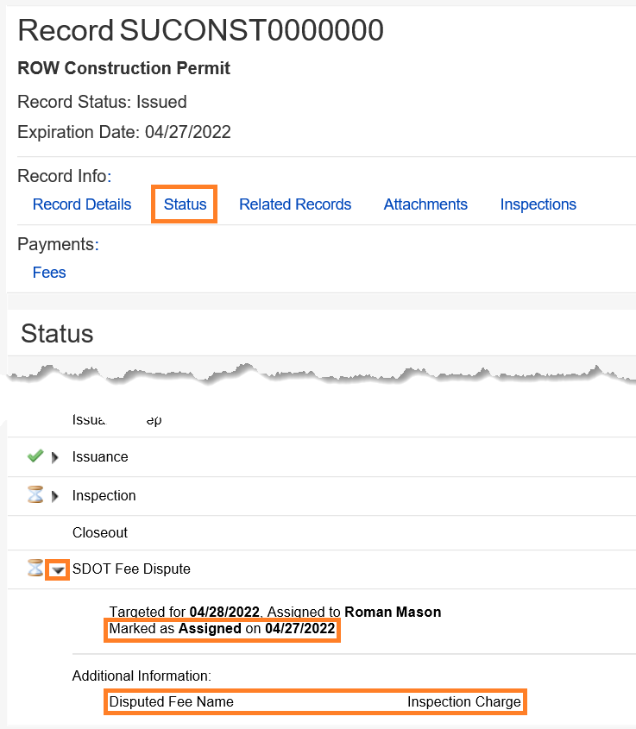This screenshot has width=636, height=729.
Task: Click the hourglass icon beside Inspection
Action: click(35, 495)
